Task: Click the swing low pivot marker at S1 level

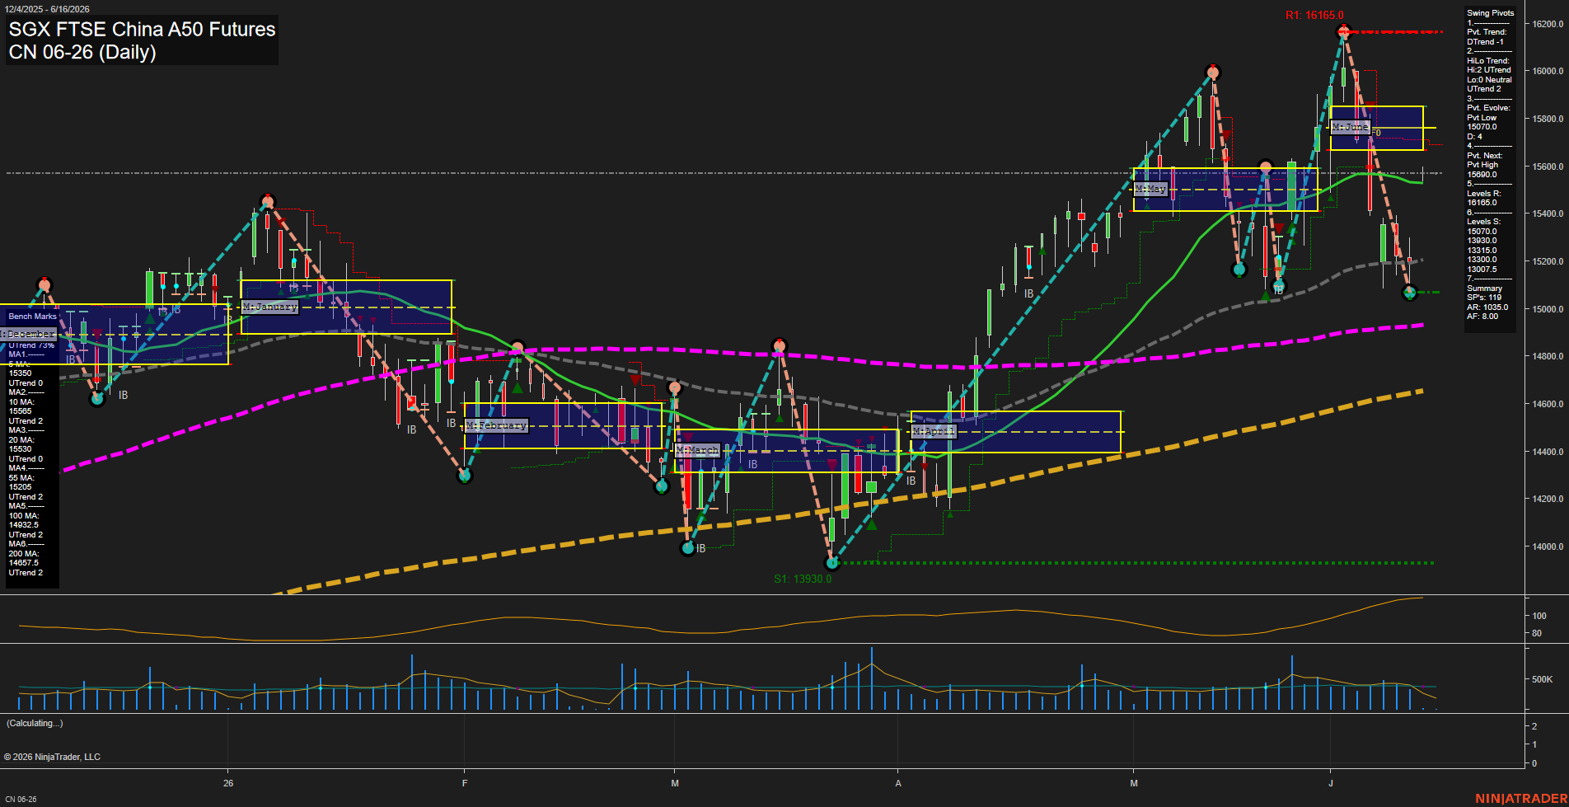Action: pyautogui.click(x=832, y=563)
